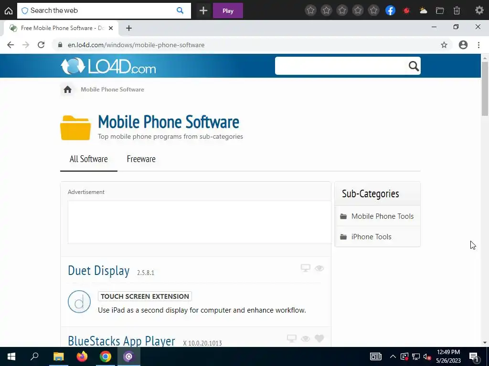Click the BlueStacks eye icon
This screenshot has width=489, height=366.
point(305,339)
